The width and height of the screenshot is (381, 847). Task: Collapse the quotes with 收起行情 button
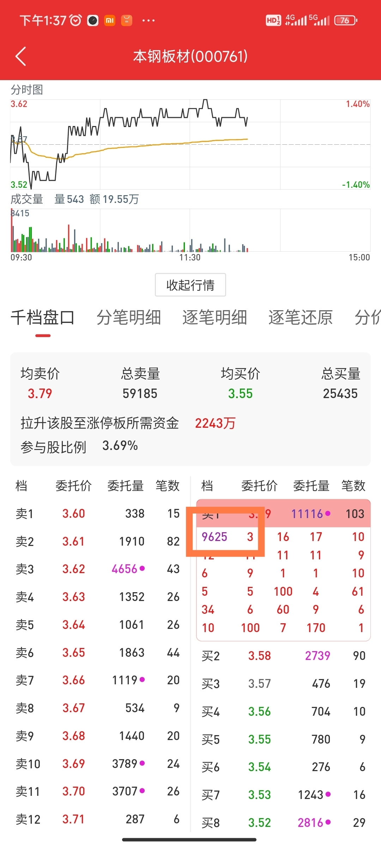click(190, 285)
